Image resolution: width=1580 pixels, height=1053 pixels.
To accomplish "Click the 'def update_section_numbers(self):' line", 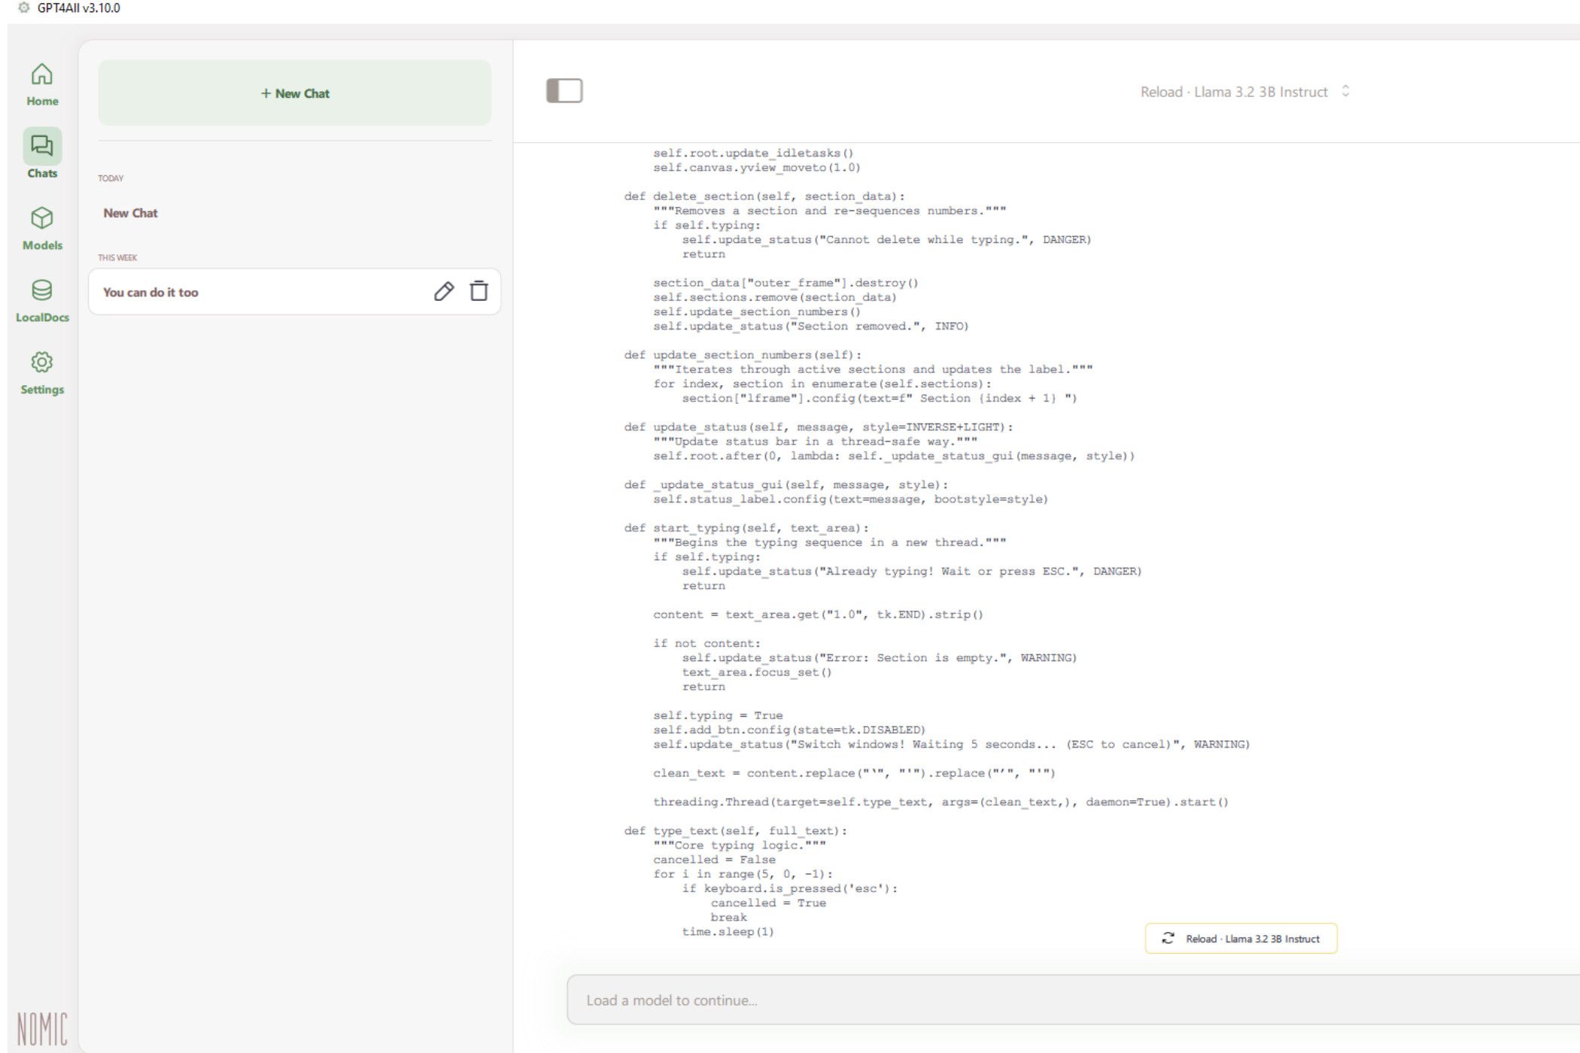I will (743, 355).
